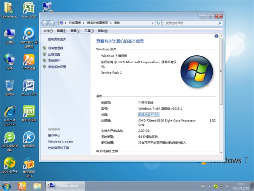This screenshot has height=191, width=254.
Task: Click the 中关村系统 manufacturer value
Action: coord(146,103)
